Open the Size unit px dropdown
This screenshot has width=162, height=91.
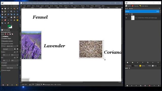(x=16, y=58)
